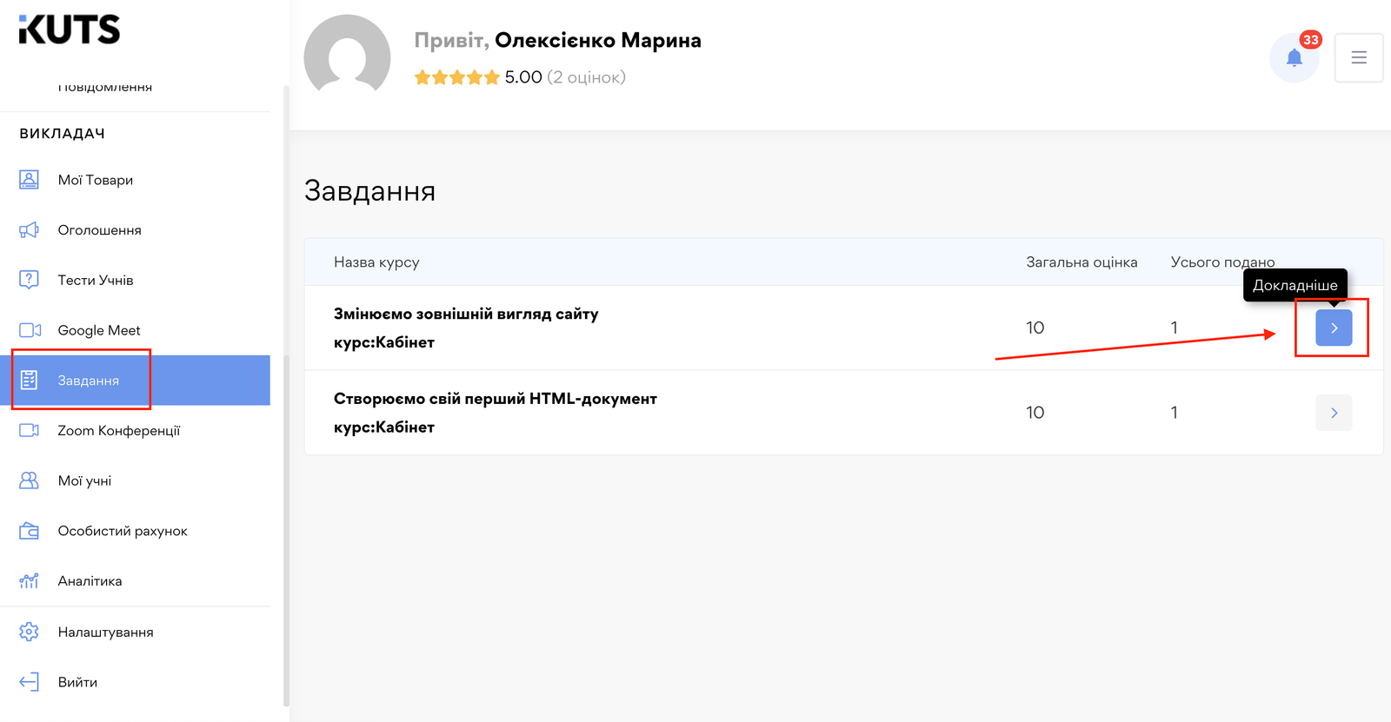
Task: Click the (2 оцінок) rating count
Action: (586, 77)
